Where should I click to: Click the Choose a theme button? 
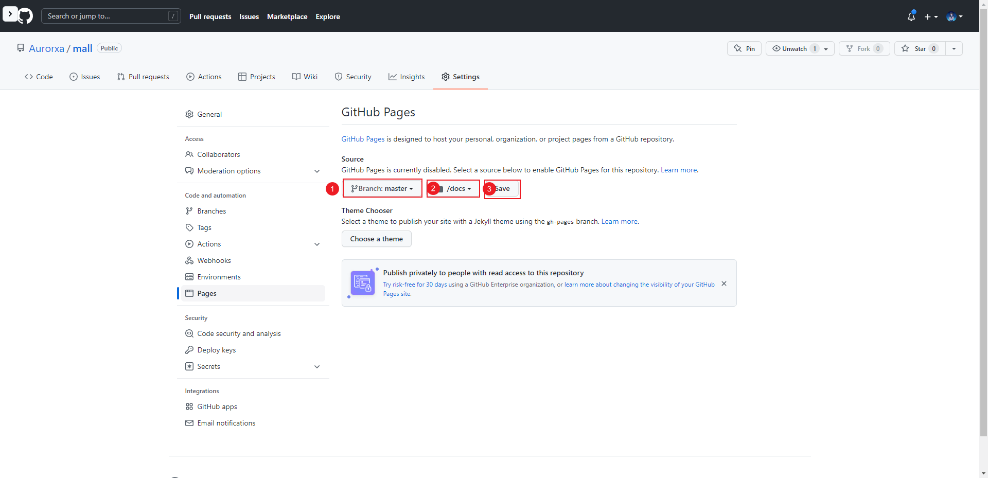(x=376, y=239)
